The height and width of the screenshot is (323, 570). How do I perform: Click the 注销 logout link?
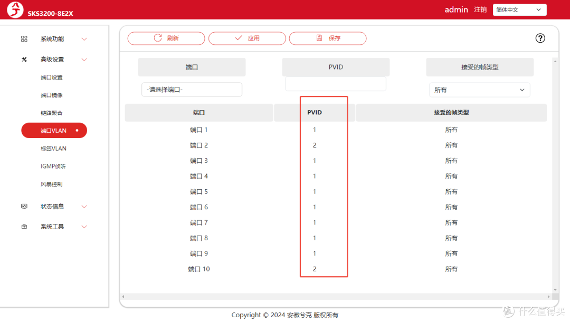click(x=480, y=9)
